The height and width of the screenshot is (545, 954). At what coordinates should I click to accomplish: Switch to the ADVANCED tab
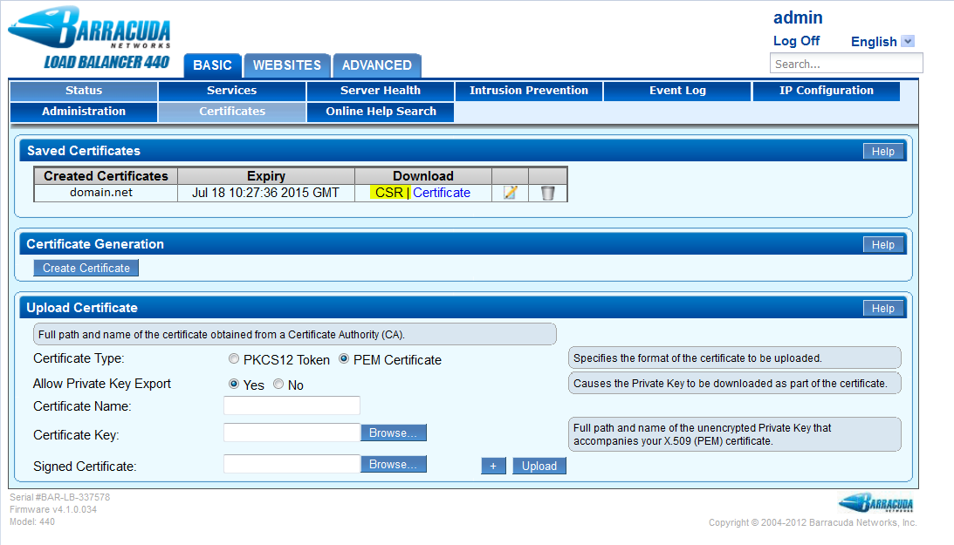click(x=376, y=65)
